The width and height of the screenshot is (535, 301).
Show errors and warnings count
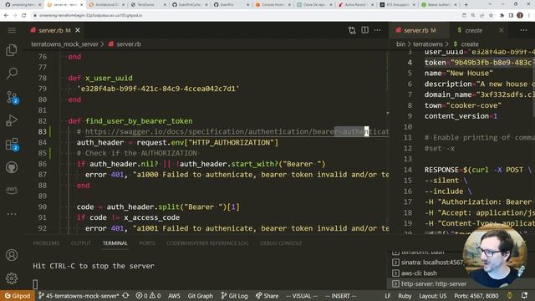click(148, 295)
